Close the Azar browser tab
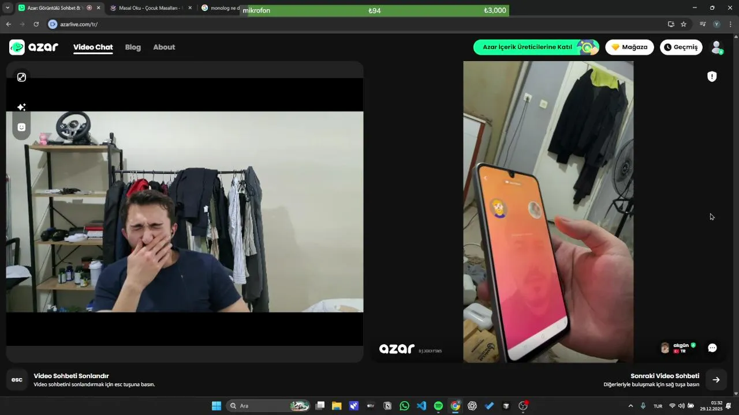 pos(98,8)
